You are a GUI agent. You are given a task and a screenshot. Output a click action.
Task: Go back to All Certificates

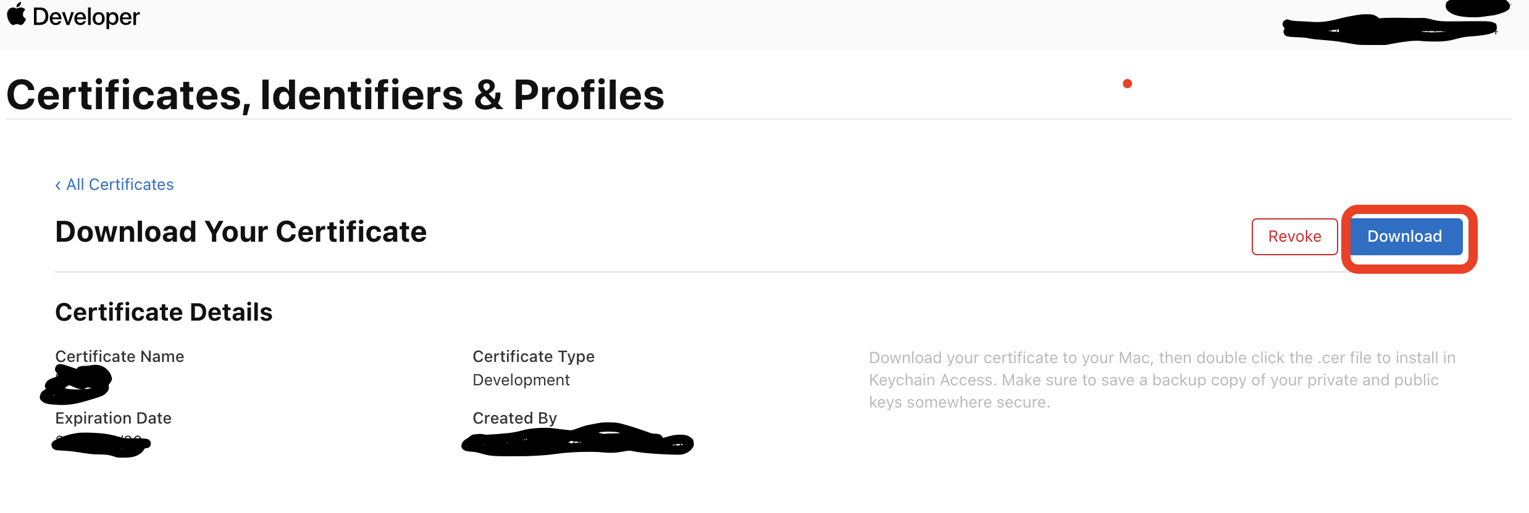pos(114,184)
